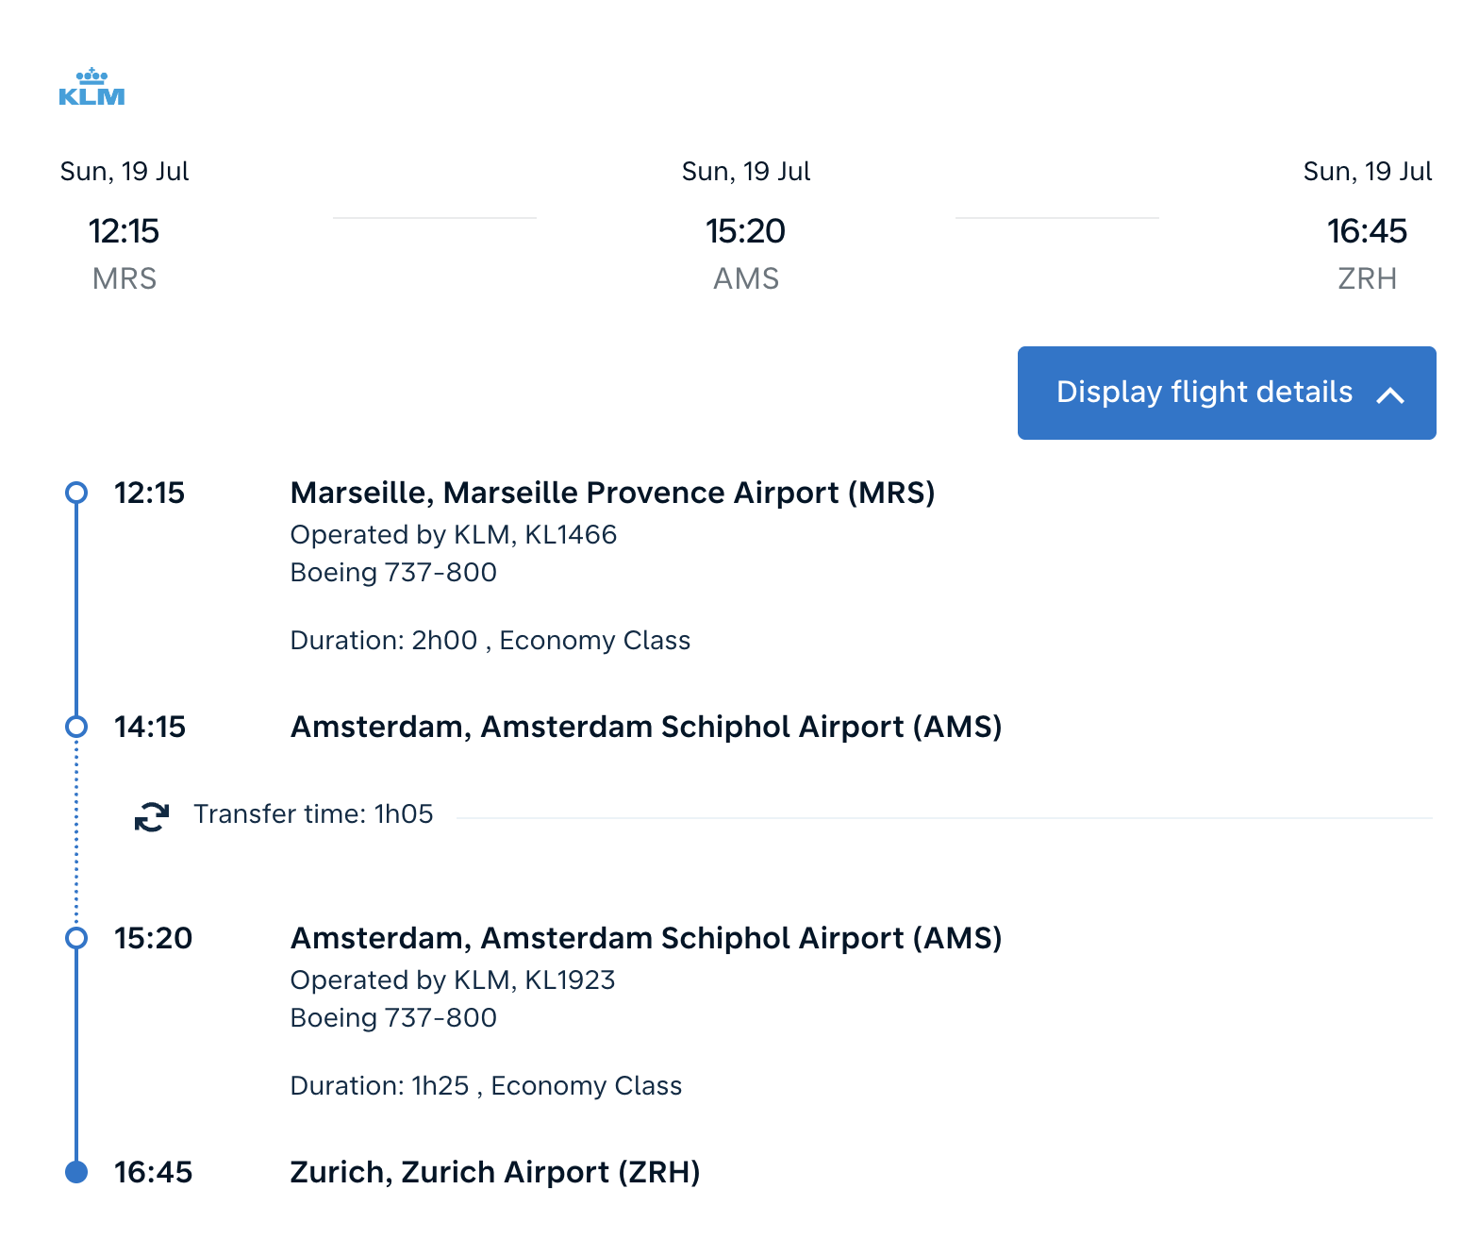Click the filled Zurich arrival timeline marker
The width and height of the screenshot is (1479, 1256).
[76, 1172]
